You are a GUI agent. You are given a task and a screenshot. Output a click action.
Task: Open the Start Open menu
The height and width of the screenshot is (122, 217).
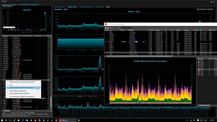click(x=6, y=4)
